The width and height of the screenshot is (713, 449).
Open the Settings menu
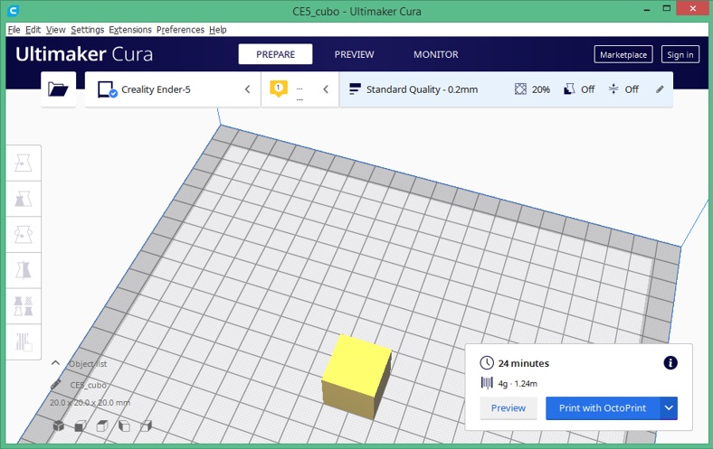point(87,30)
